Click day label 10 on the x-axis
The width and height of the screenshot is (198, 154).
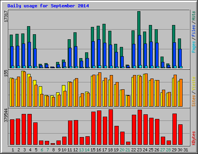(64, 150)
